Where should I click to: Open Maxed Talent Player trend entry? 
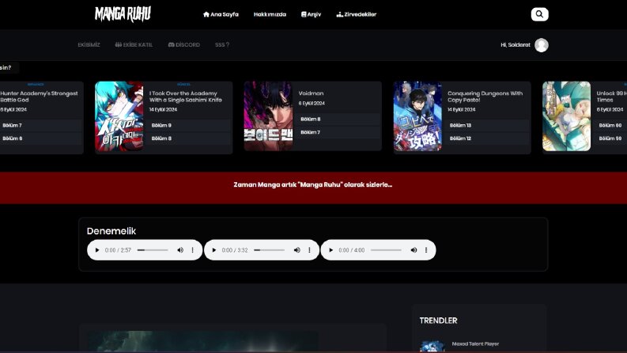475,344
